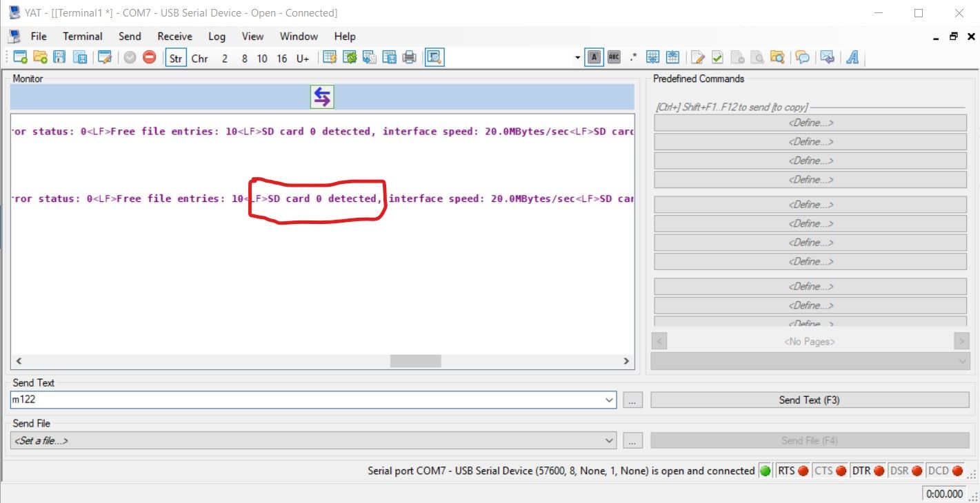Open automatic response speech bubbles icon
980x503 pixels.
[x=802, y=58]
